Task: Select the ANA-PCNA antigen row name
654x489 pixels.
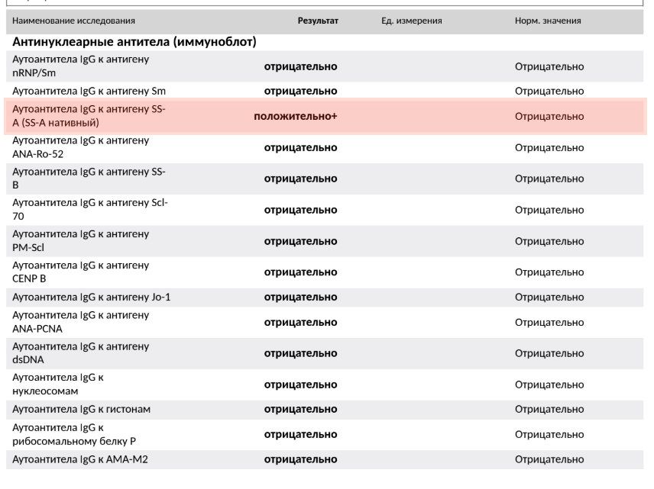Action: coord(80,322)
